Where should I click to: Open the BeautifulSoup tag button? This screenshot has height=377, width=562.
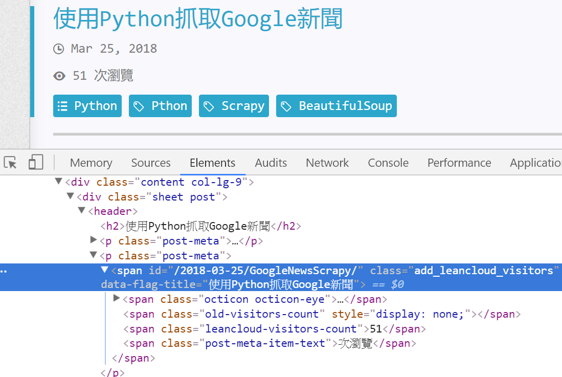point(336,106)
